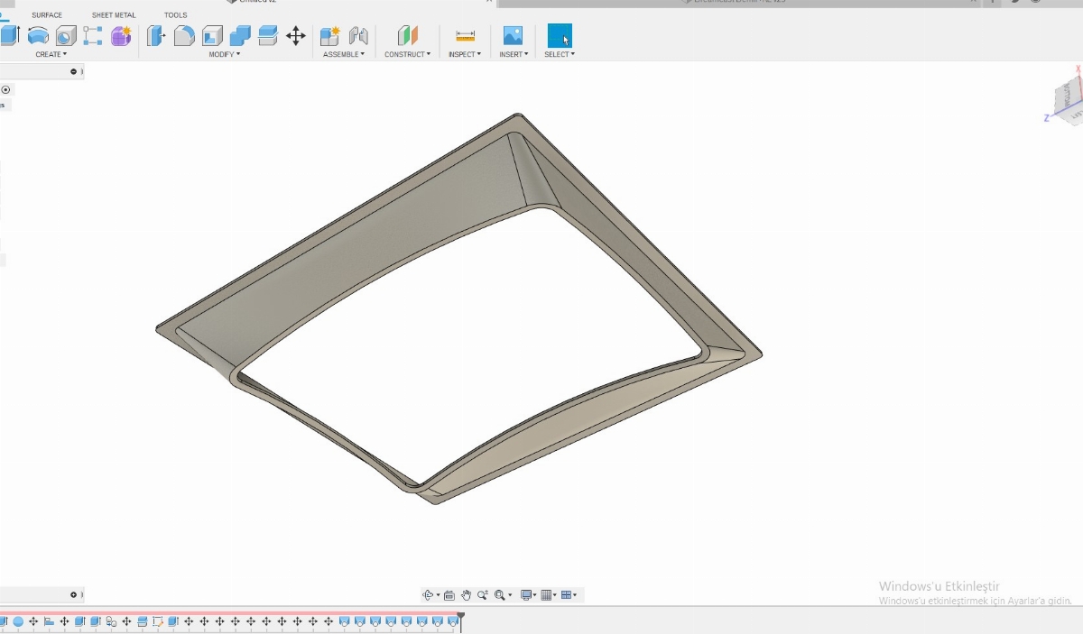Click the Zoom Window magnifier icon
This screenshot has height=634, width=1083.
[x=499, y=595]
